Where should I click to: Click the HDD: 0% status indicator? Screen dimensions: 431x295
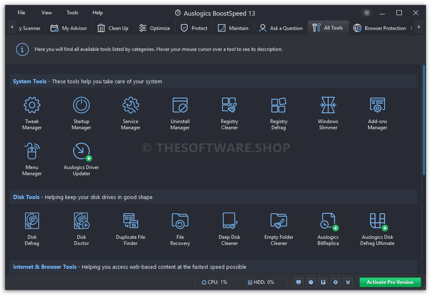tap(261, 282)
